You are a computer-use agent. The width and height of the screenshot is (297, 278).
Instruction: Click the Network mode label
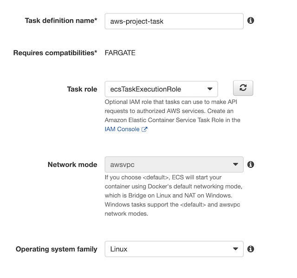coord(72,165)
